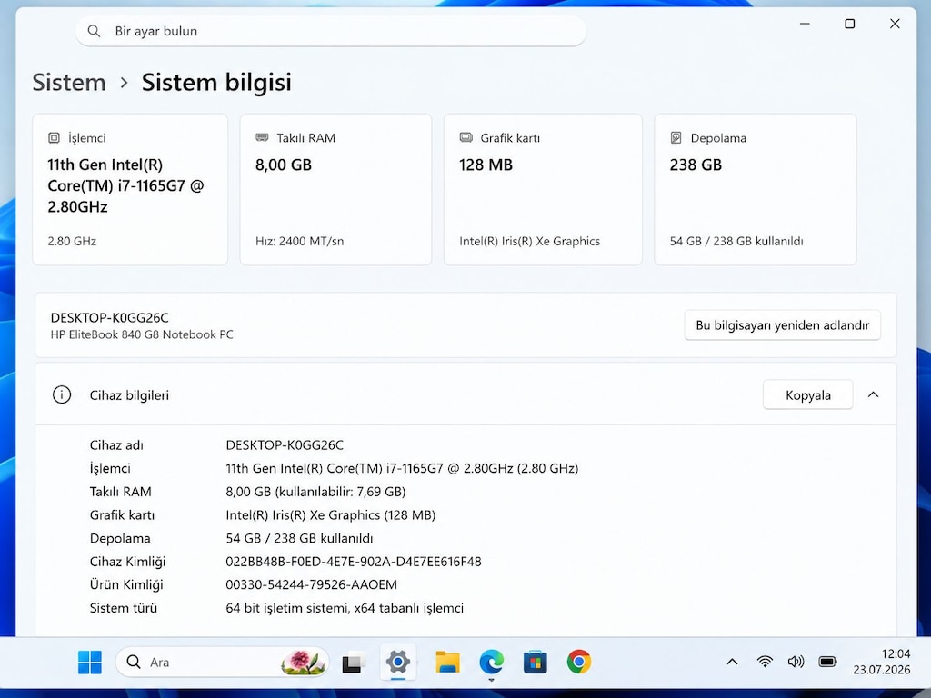Viewport: 931px width, 698px height.
Task: Select the '238 GB' storage value
Action: tap(696, 165)
